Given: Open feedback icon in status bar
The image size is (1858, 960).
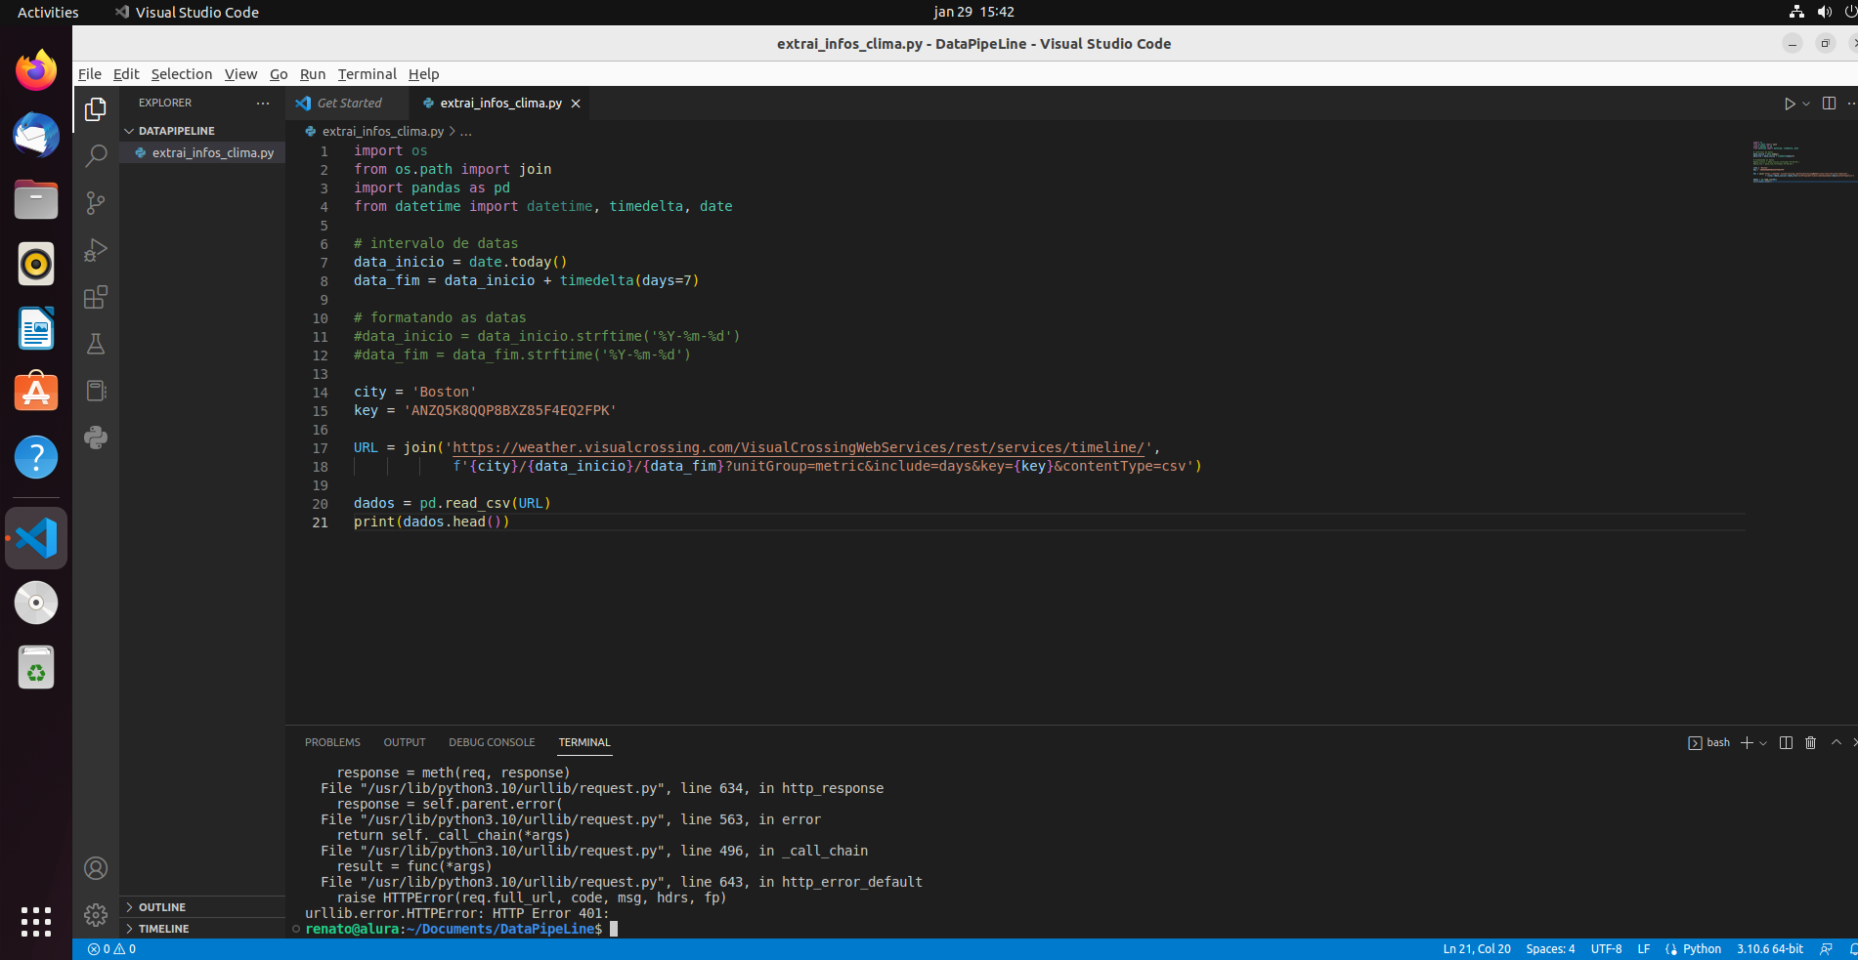Looking at the screenshot, I should click(1826, 949).
